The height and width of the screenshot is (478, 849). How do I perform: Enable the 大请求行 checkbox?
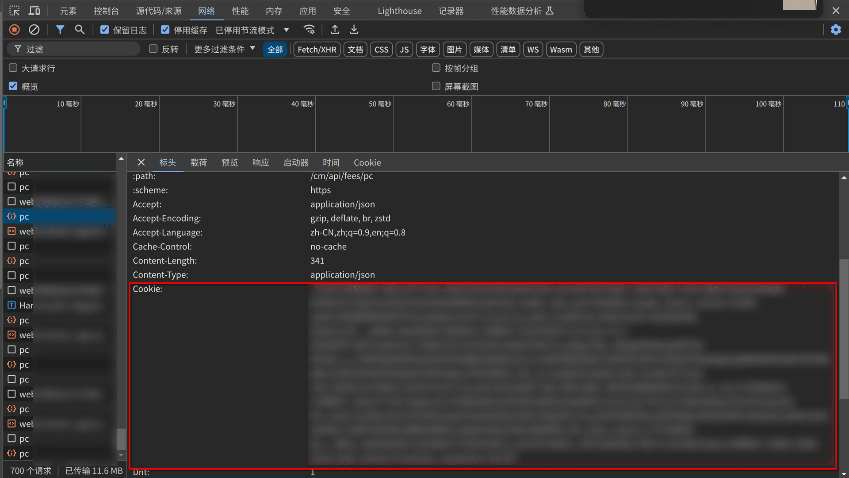pos(13,68)
